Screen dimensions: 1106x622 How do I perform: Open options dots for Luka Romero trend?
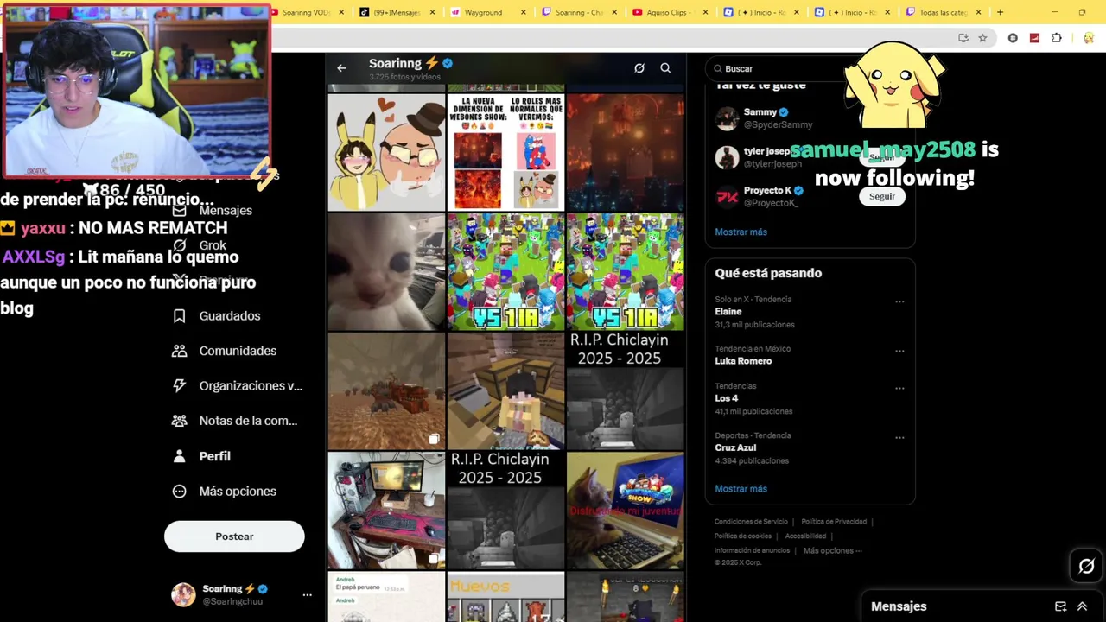click(899, 351)
